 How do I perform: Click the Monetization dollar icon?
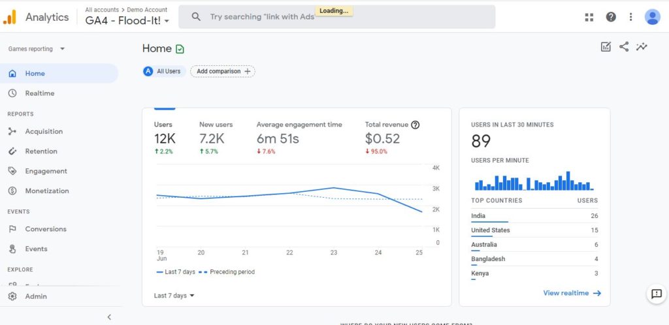point(12,191)
